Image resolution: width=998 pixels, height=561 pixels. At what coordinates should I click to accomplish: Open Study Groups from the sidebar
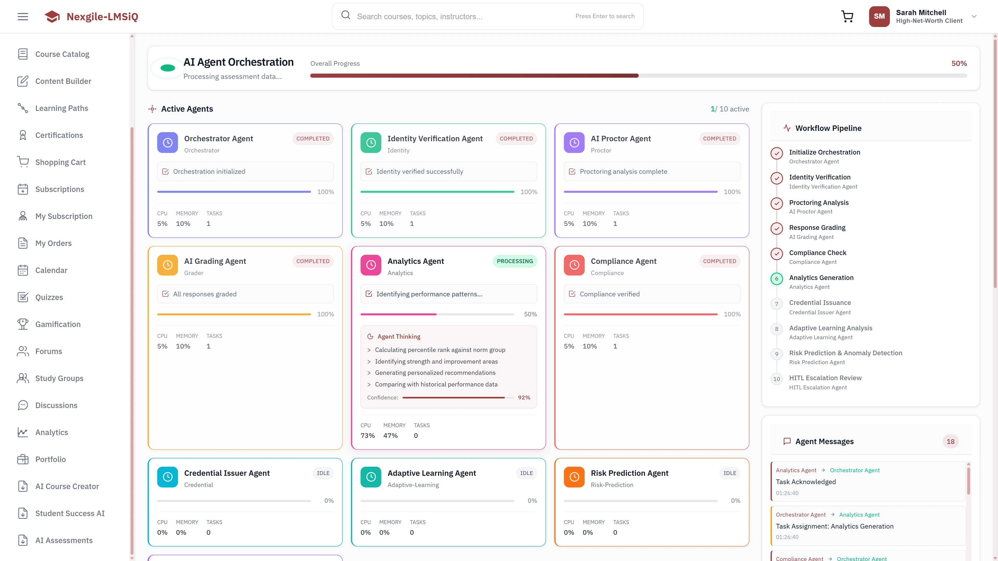(x=59, y=378)
